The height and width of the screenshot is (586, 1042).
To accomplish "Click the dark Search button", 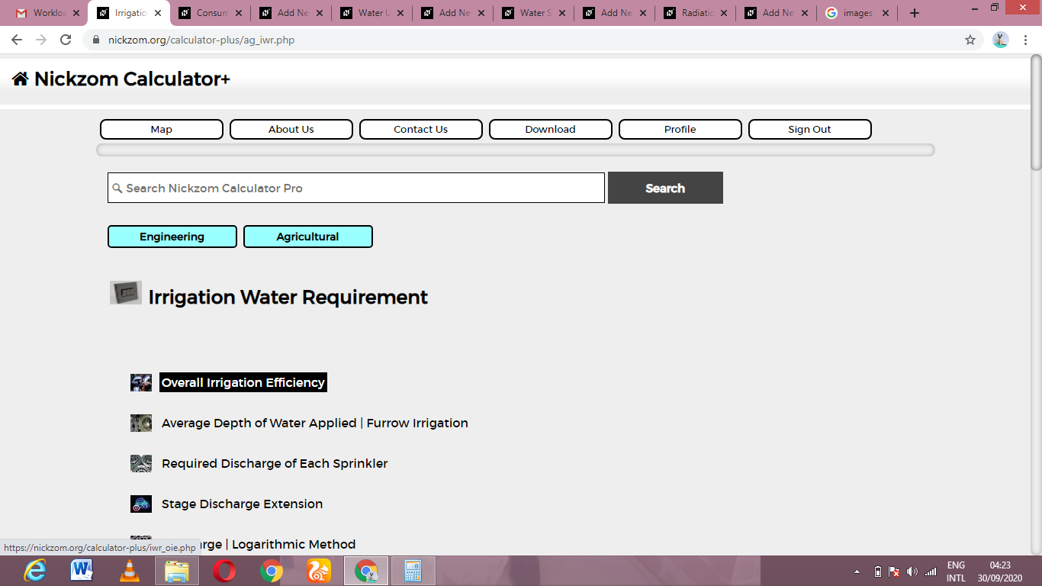I will pyautogui.click(x=665, y=188).
